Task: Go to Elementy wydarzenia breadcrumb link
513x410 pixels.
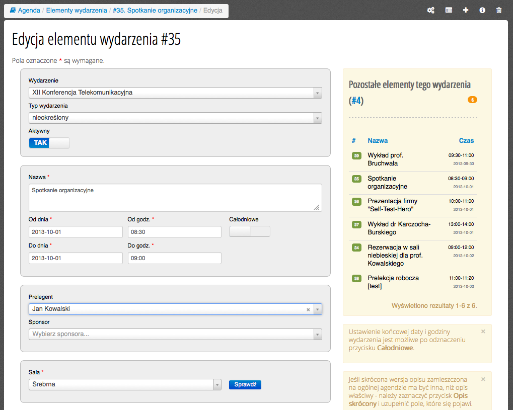Action: (77, 10)
